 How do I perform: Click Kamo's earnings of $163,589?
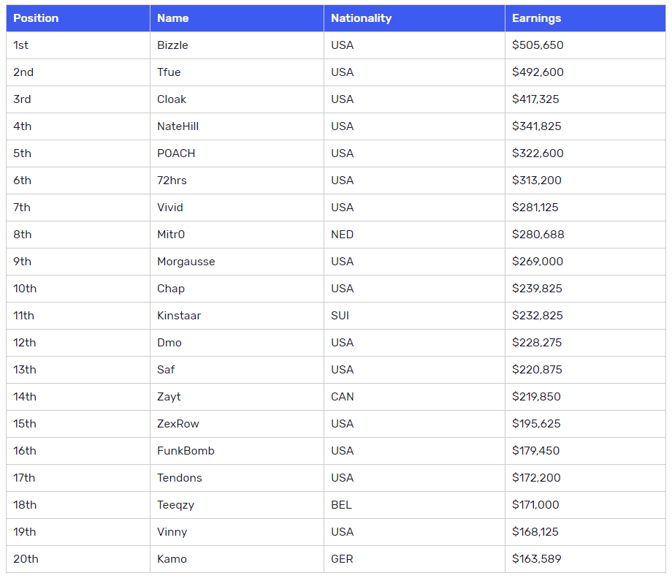(x=537, y=558)
